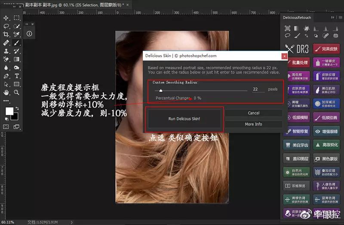Select the Type tool
The image size is (344, 225).
[16, 76]
